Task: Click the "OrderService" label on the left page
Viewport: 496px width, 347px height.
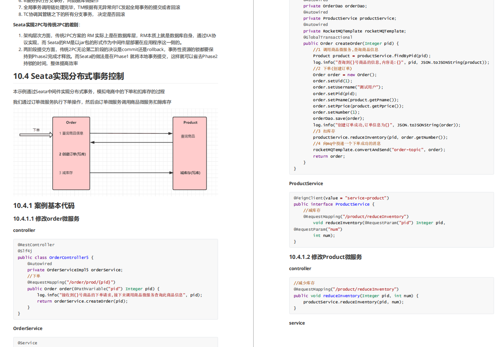Action: [28, 328]
